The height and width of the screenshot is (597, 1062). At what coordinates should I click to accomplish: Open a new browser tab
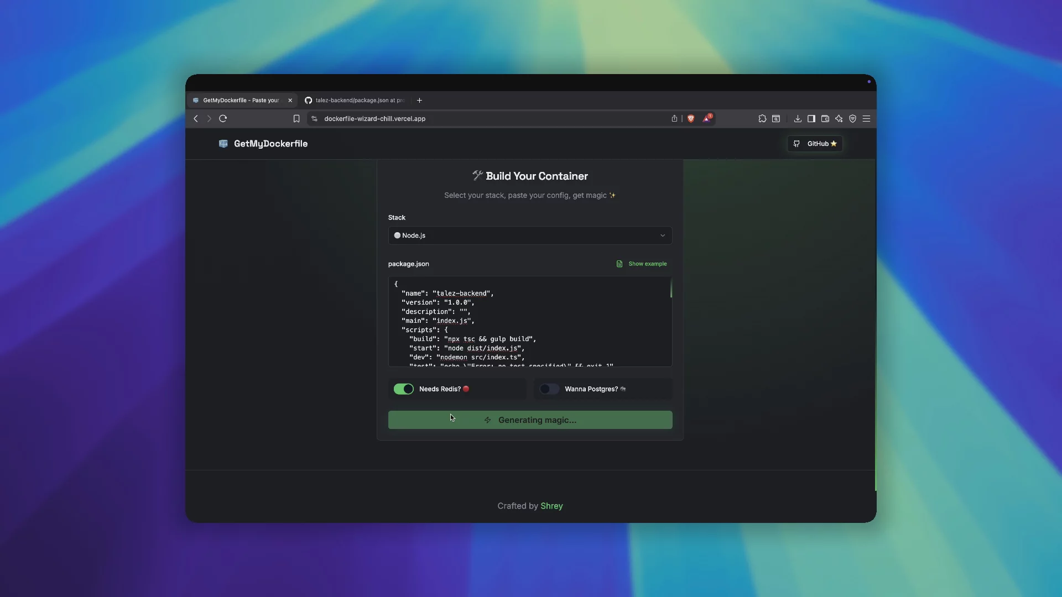(x=419, y=100)
